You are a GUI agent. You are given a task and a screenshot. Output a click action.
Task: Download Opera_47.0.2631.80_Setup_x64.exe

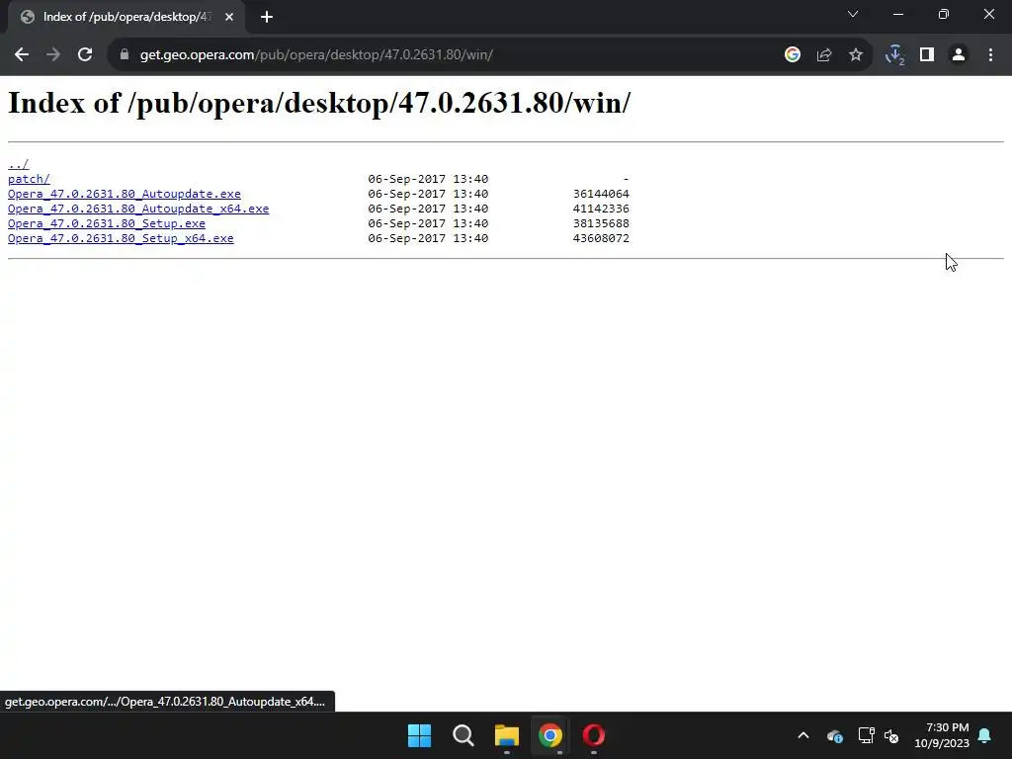(121, 238)
